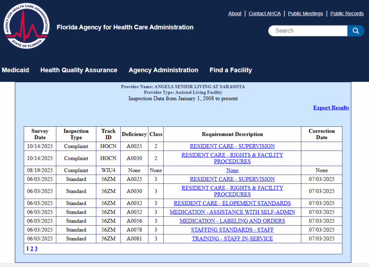Click the search magnifying glass icon
369x267 pixels.
pos(356,31)
